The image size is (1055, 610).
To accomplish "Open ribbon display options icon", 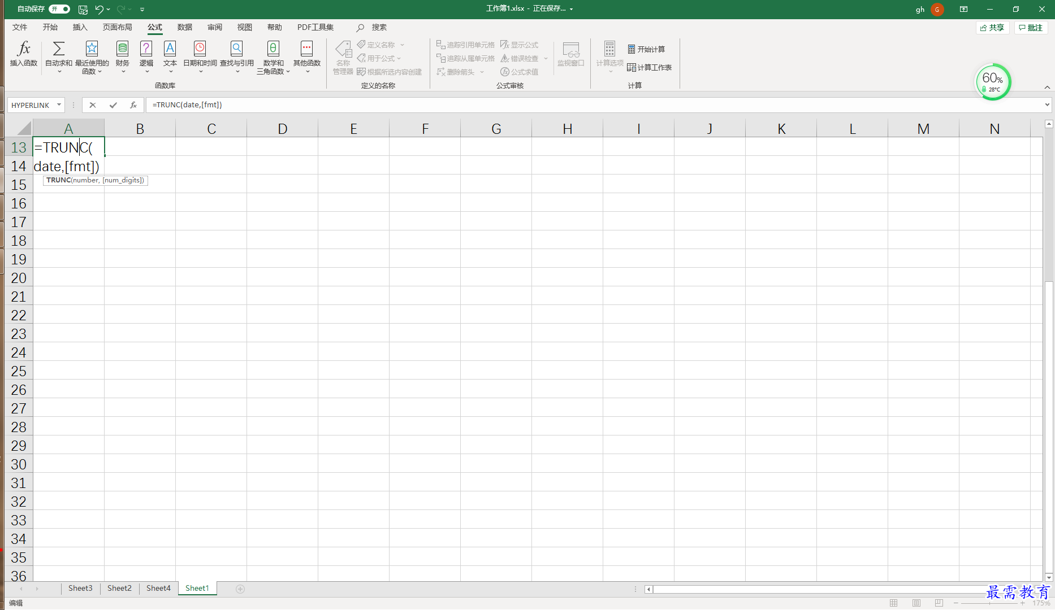I will tap(963, 9).
